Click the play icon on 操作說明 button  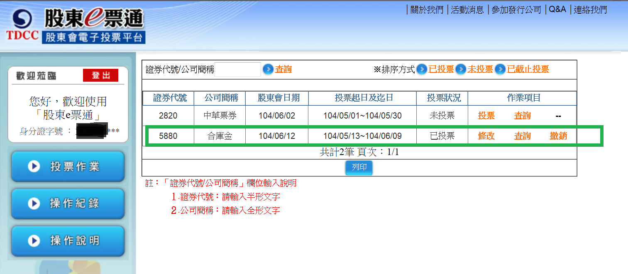pos(34,241)
